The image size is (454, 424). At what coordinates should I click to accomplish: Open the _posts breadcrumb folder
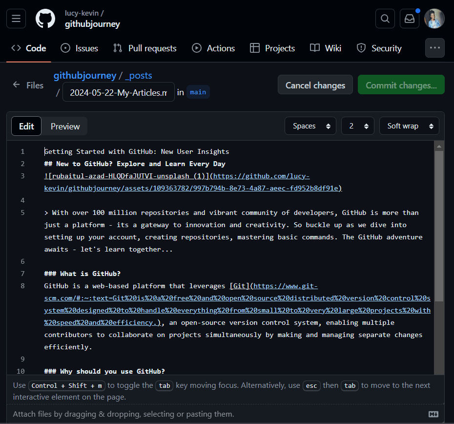[139, 75]
